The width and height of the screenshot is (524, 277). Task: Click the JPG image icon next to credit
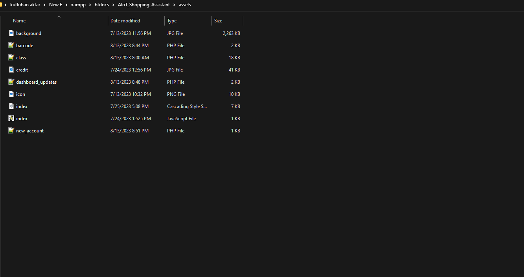tap(11, 70)
